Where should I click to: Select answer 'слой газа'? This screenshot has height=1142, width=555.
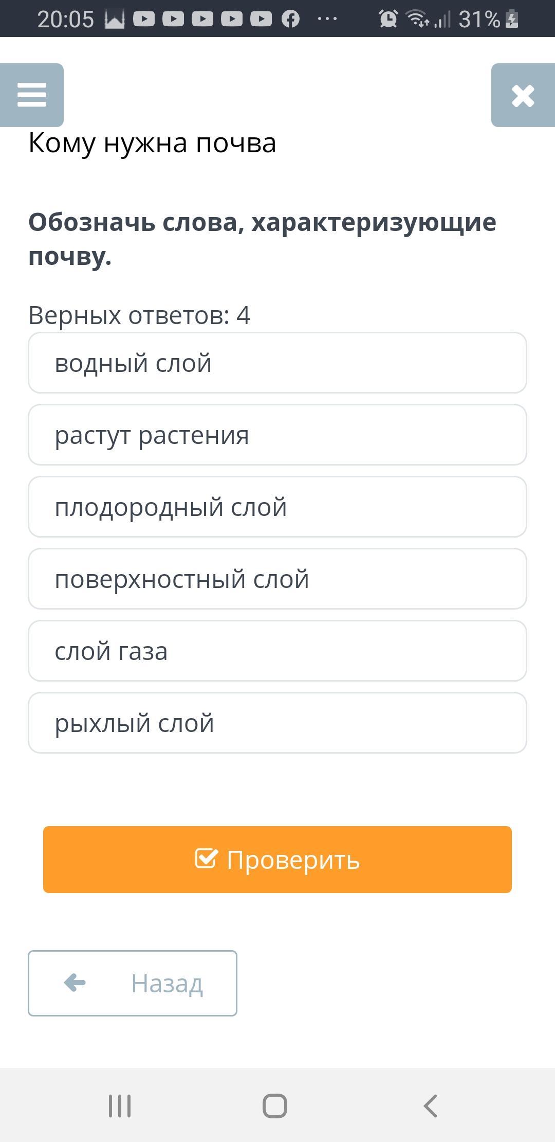pos(277,651)
